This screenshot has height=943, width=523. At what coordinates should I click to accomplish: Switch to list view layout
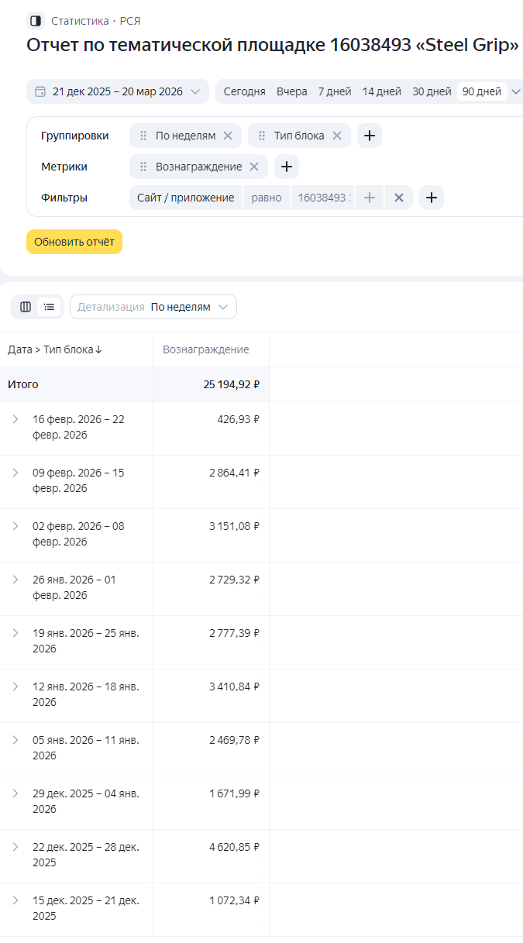coord(49,307)
